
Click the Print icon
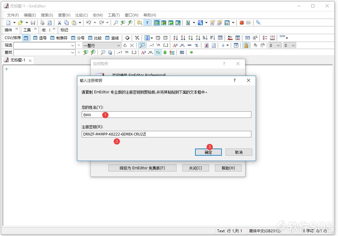point(43,23)
